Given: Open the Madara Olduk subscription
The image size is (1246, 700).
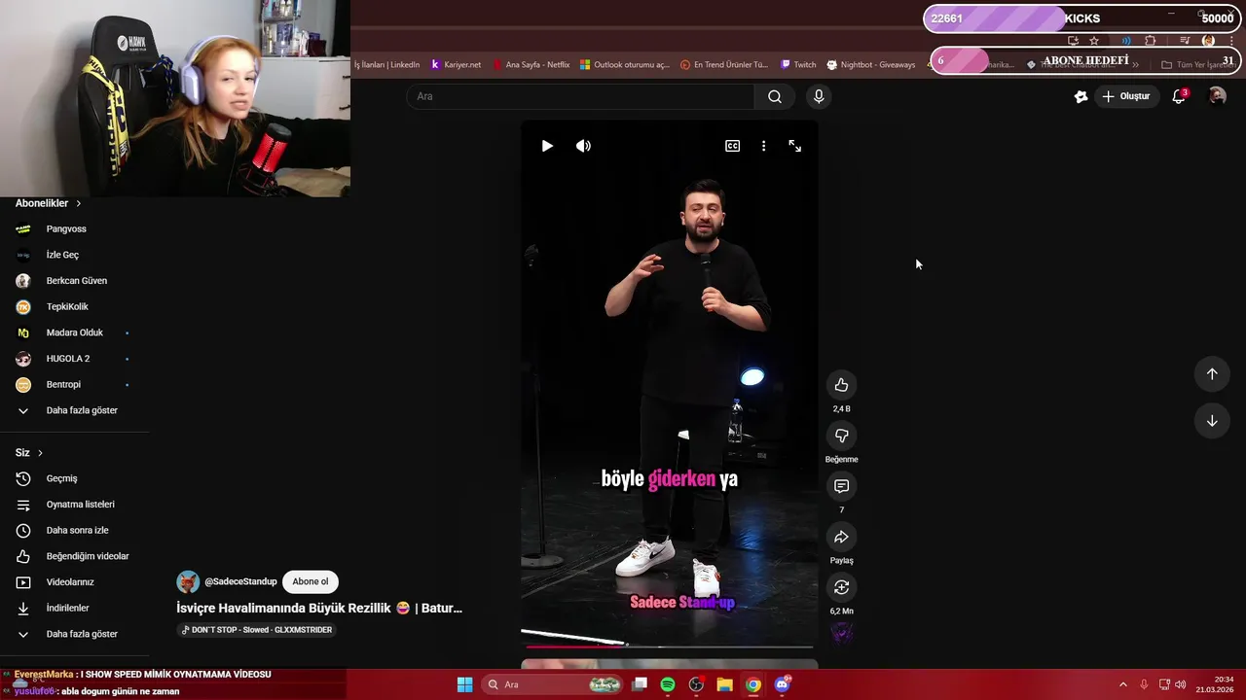Looking at the screenshot, I should click(x=74, y=332).
